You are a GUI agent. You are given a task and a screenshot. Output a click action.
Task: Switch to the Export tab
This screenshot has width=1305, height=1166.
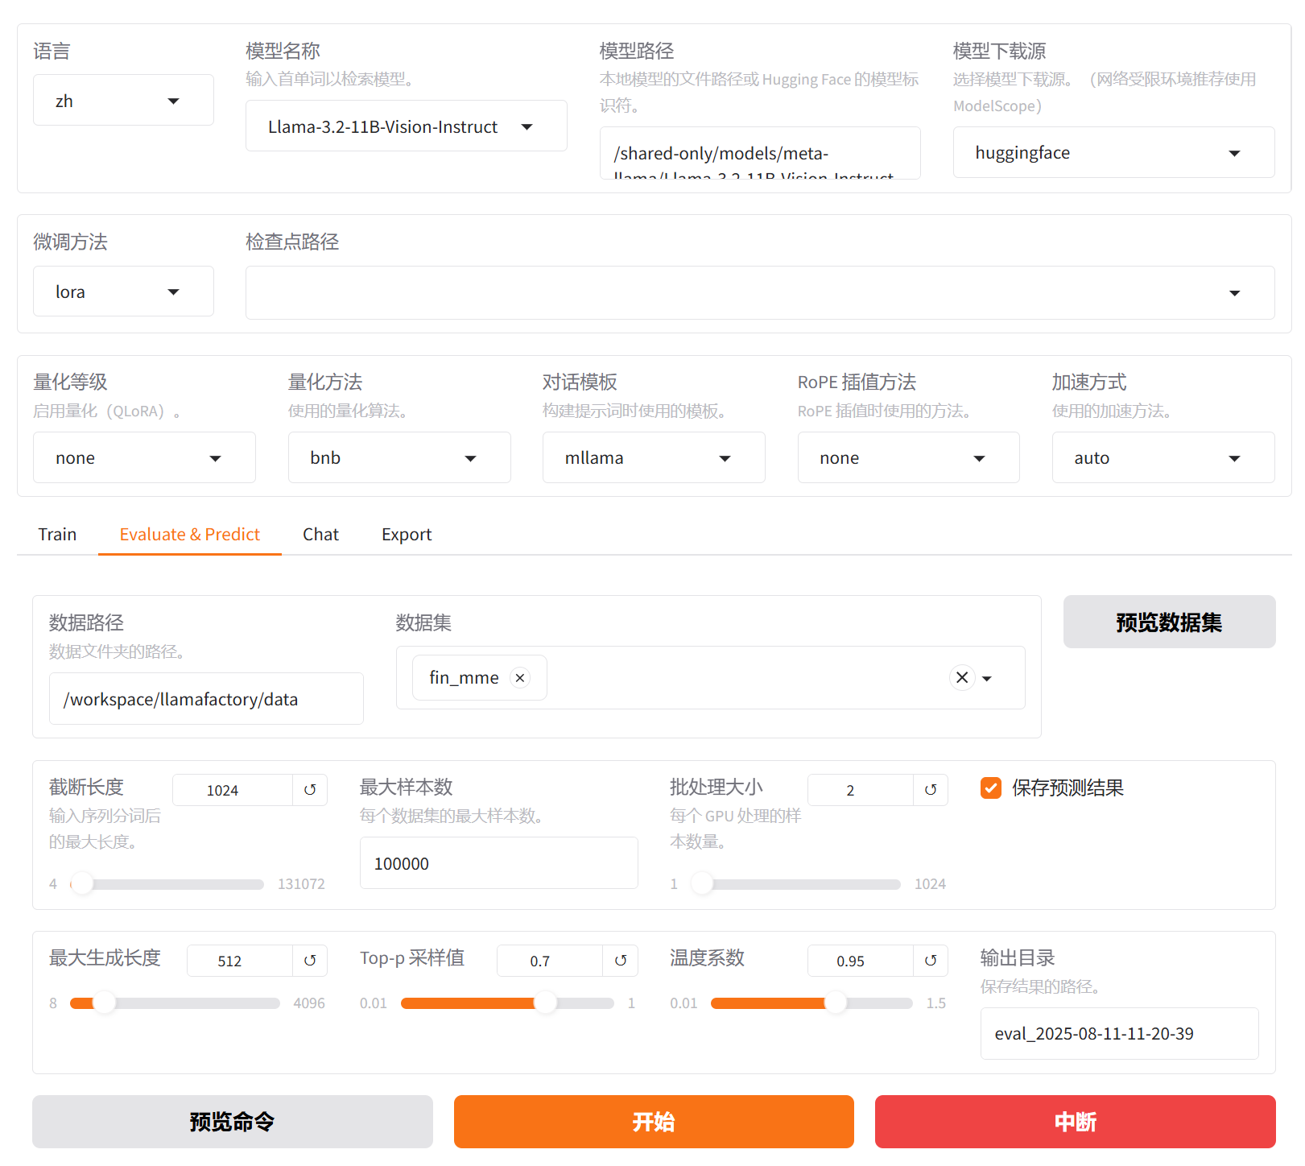(407, 535)
